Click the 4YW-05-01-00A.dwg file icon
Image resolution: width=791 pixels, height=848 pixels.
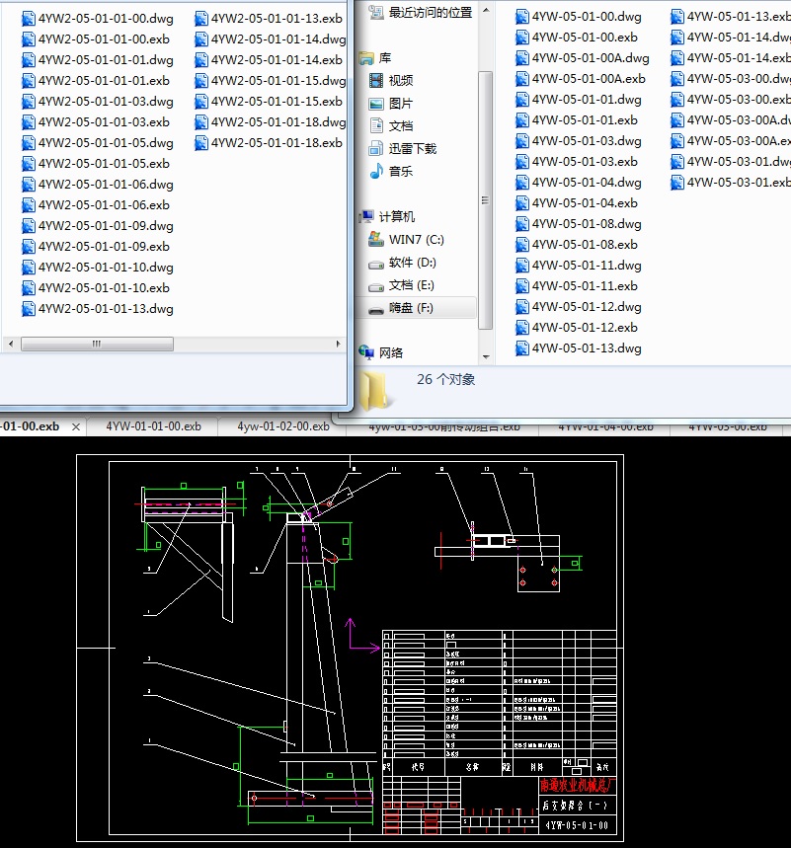coord(521,58)
